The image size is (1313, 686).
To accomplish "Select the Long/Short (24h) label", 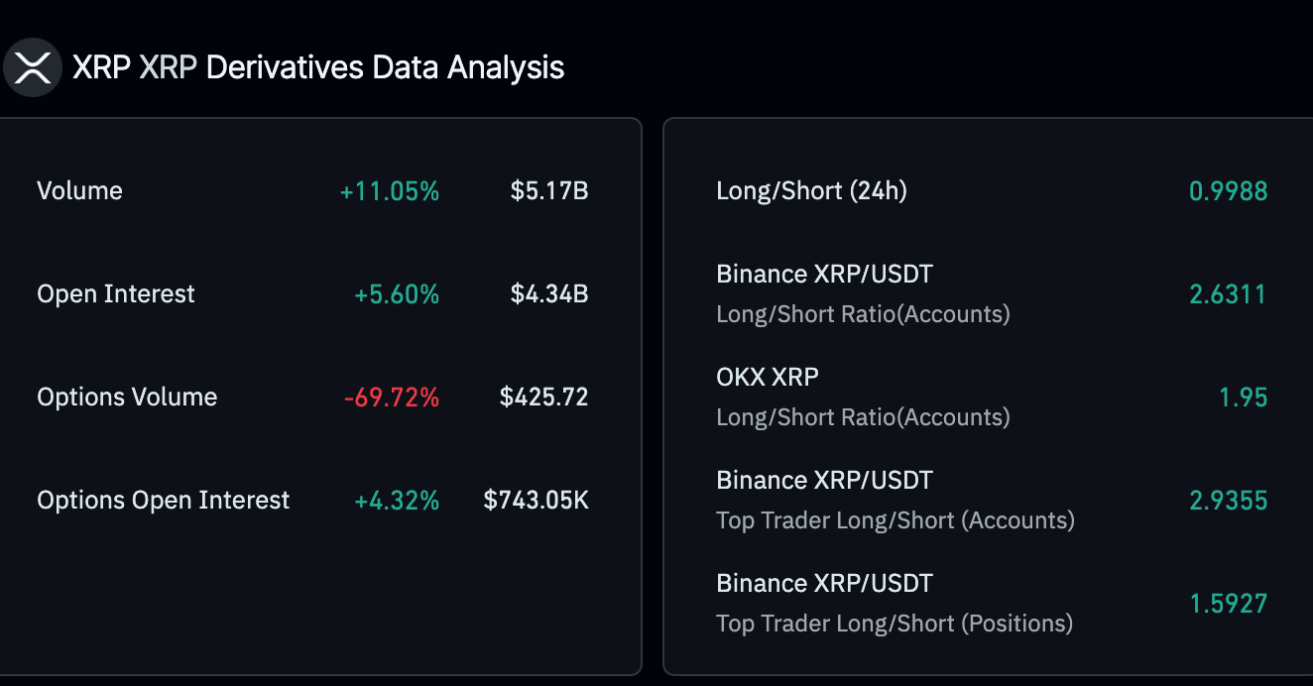I will tap(811, 190).
